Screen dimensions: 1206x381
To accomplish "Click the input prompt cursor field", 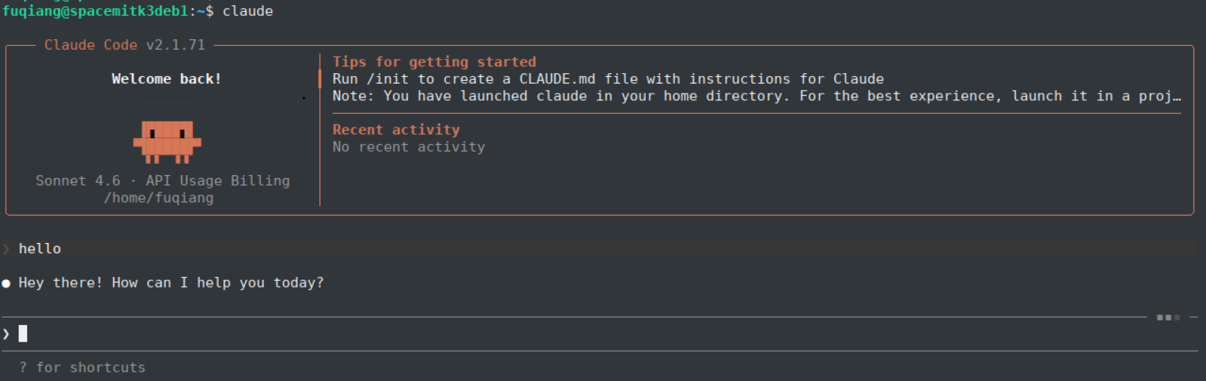I will (x=600, y=333).
